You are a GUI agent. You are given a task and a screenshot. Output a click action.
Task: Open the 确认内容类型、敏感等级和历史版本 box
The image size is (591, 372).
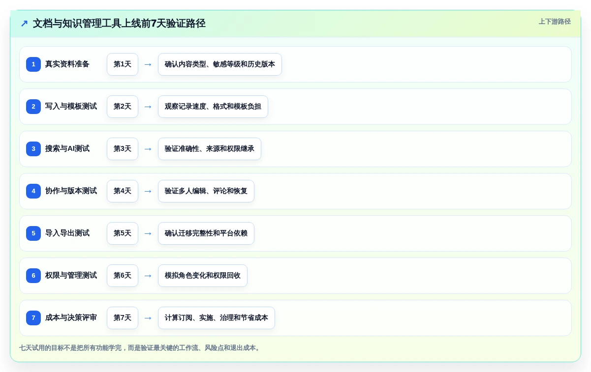(220, 64)
